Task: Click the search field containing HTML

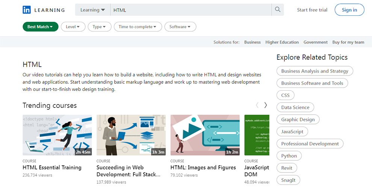Action: (x=191, y=10)
